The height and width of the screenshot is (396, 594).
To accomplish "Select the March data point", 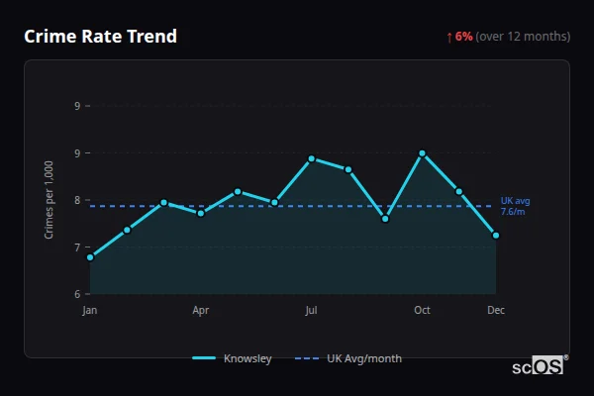I will pyautogui.click(x=164, y=203).
